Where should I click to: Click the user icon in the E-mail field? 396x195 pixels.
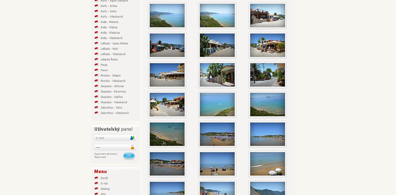132,138
